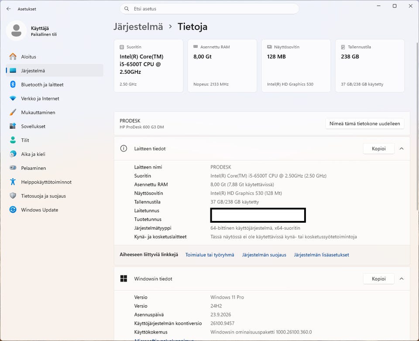
Task: Click the Verkko ja Internet wifi icon
Action: pyautogui.click(x=13, y=98)
